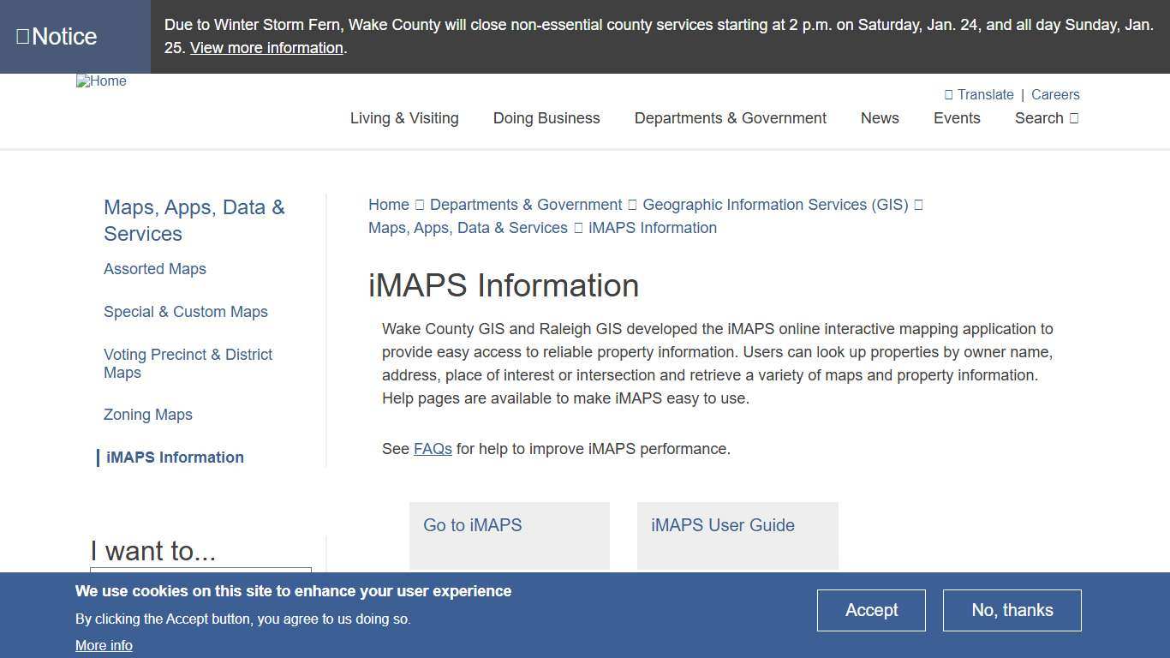Image resolution: width=1170 pixels, height=658 pixels.
Task: Click the FAQs link for iMAPS help
Action: pyautogui.click(x=432, y=448)
